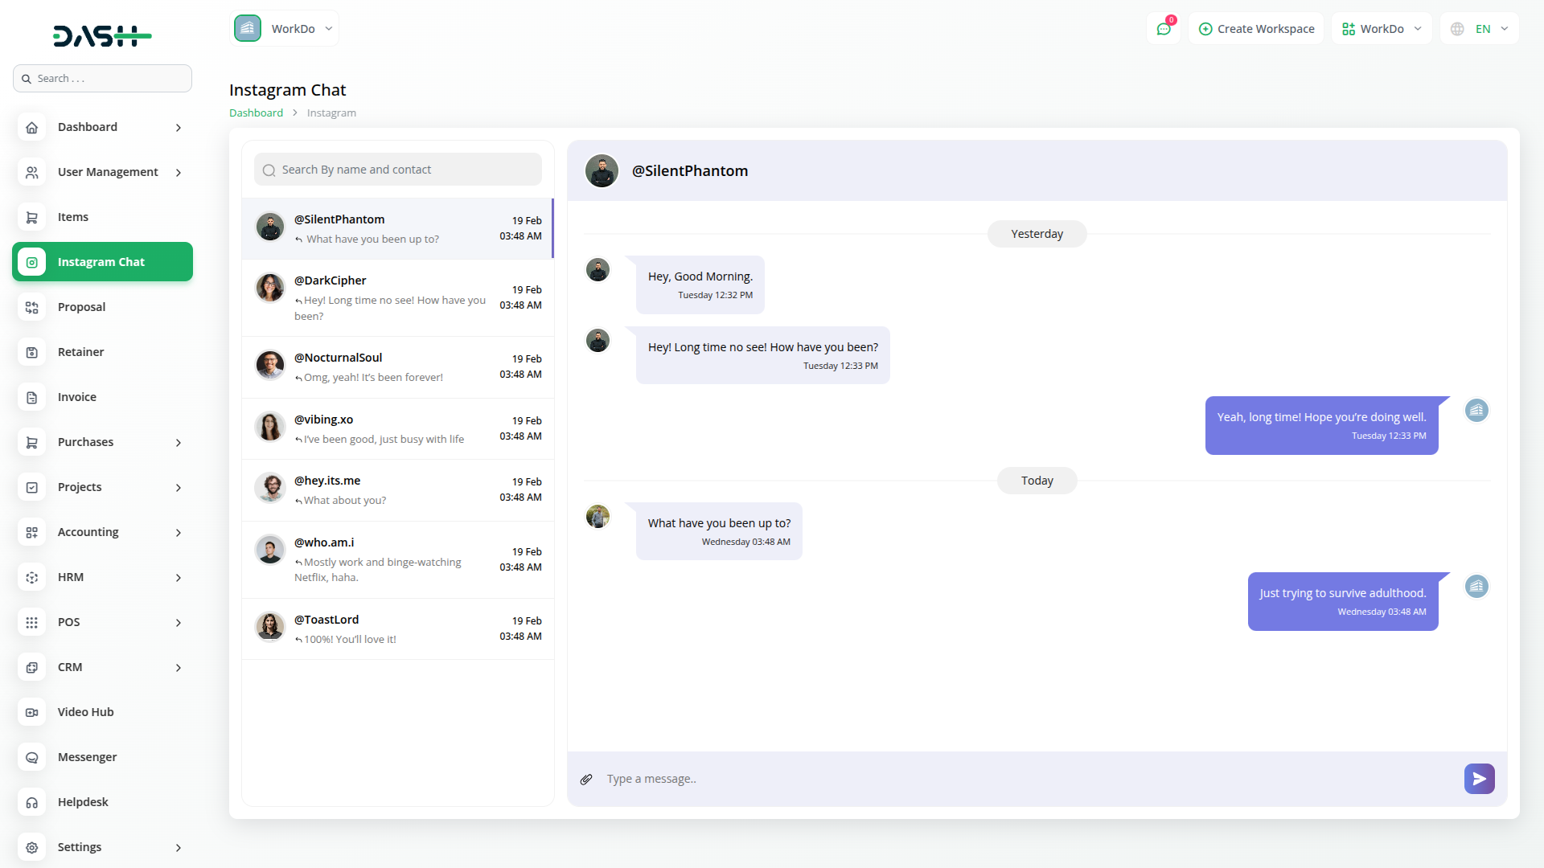Expand the User Management submenu arrow
Screen dimensions: 1544x868
coord(179,172)
